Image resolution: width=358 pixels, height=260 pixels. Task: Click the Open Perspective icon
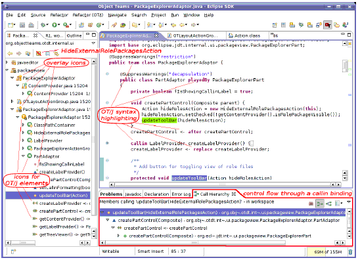tap(275, 25)
